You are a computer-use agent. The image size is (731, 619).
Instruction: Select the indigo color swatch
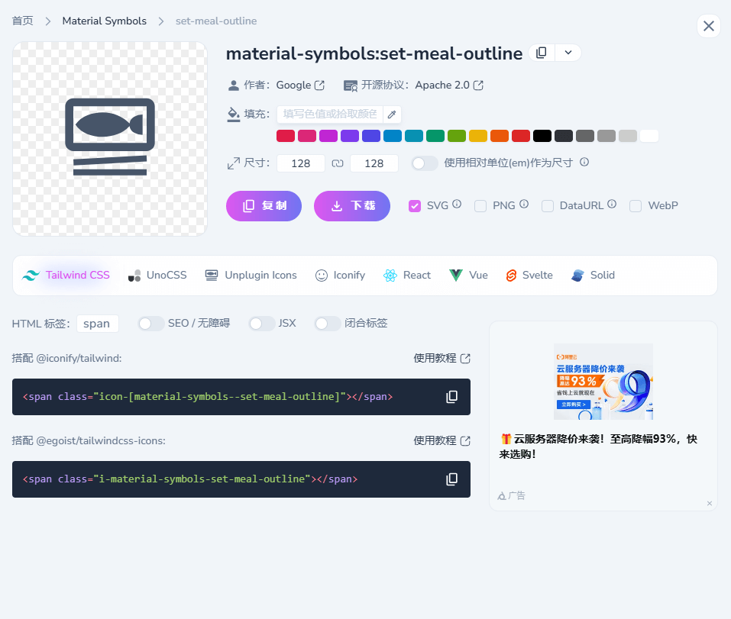point(371,136)
